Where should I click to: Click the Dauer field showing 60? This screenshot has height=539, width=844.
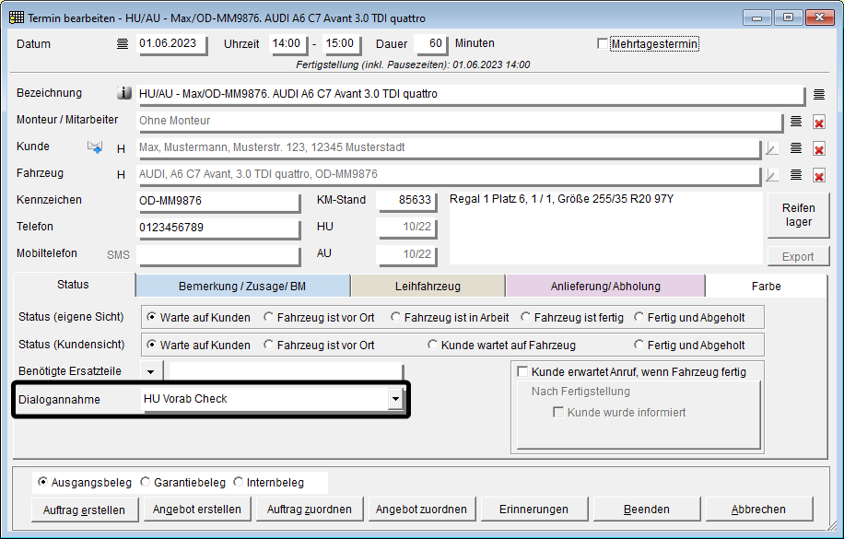click(x=430, y=44)
